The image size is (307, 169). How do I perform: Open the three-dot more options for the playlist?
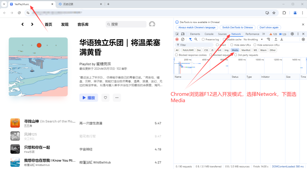tap(117, 98)
